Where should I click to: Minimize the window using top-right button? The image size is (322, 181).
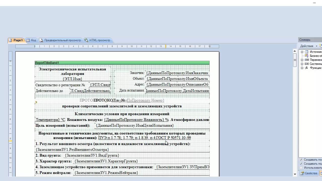point(314,3)
